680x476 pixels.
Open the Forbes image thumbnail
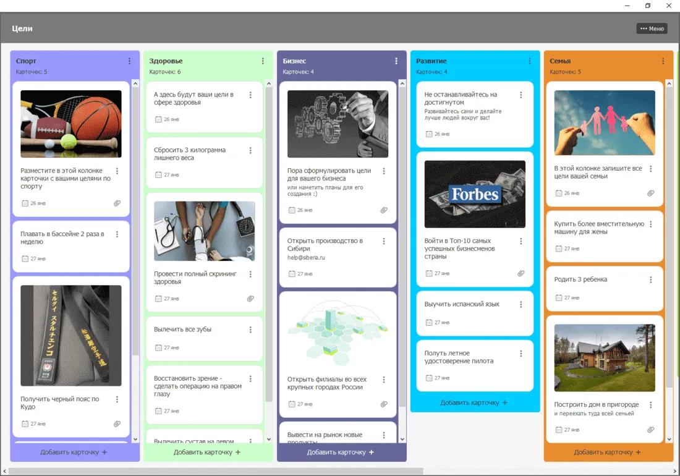tap(475, 194)
